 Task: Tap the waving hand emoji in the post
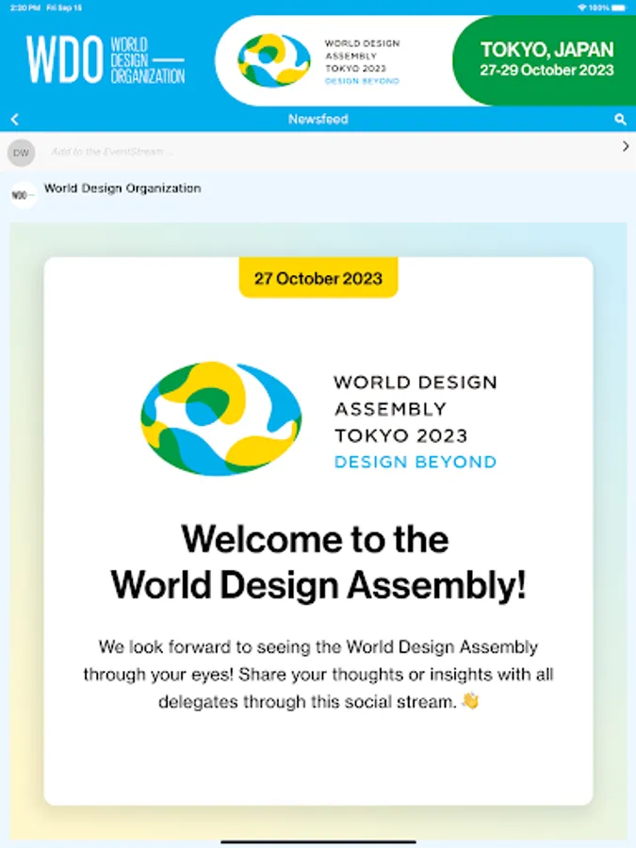[x=470, y=701]
